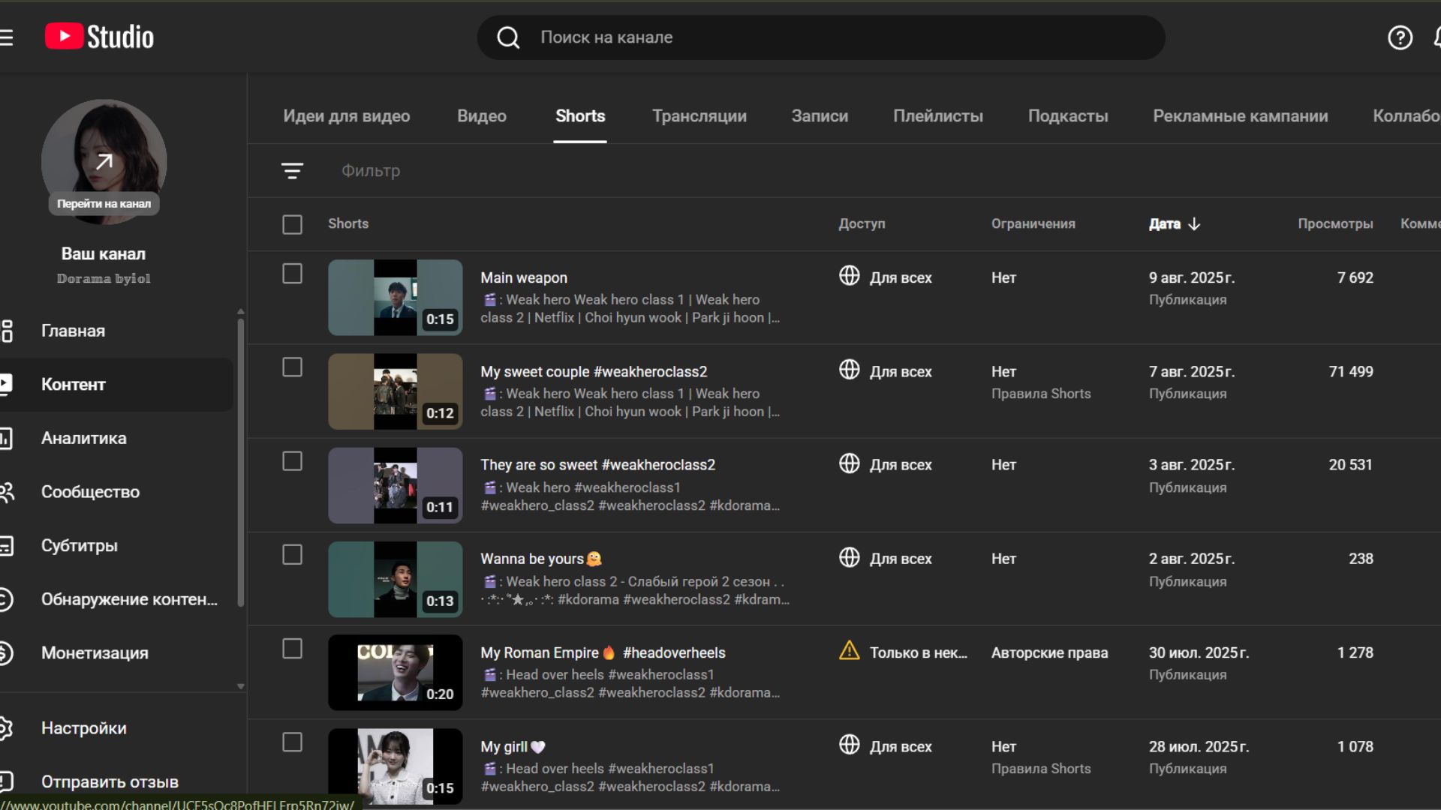1441x810 pixels.
Task: Click the YouTube Studio logo
Action: [99, 37]
